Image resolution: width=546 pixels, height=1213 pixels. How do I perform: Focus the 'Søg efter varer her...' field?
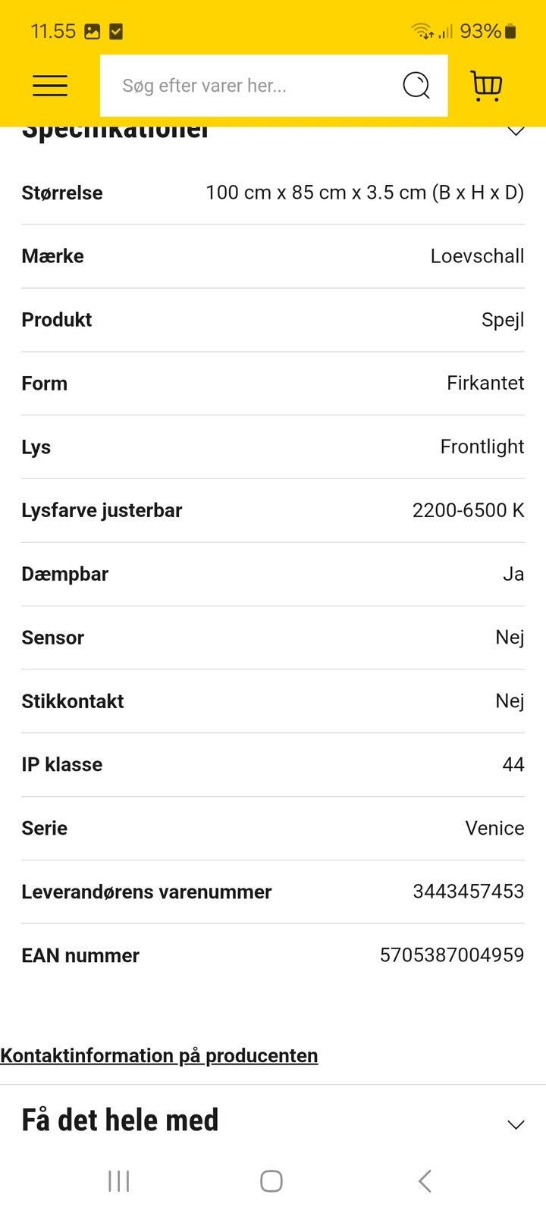pyautogui.click(x=250, y=86)
